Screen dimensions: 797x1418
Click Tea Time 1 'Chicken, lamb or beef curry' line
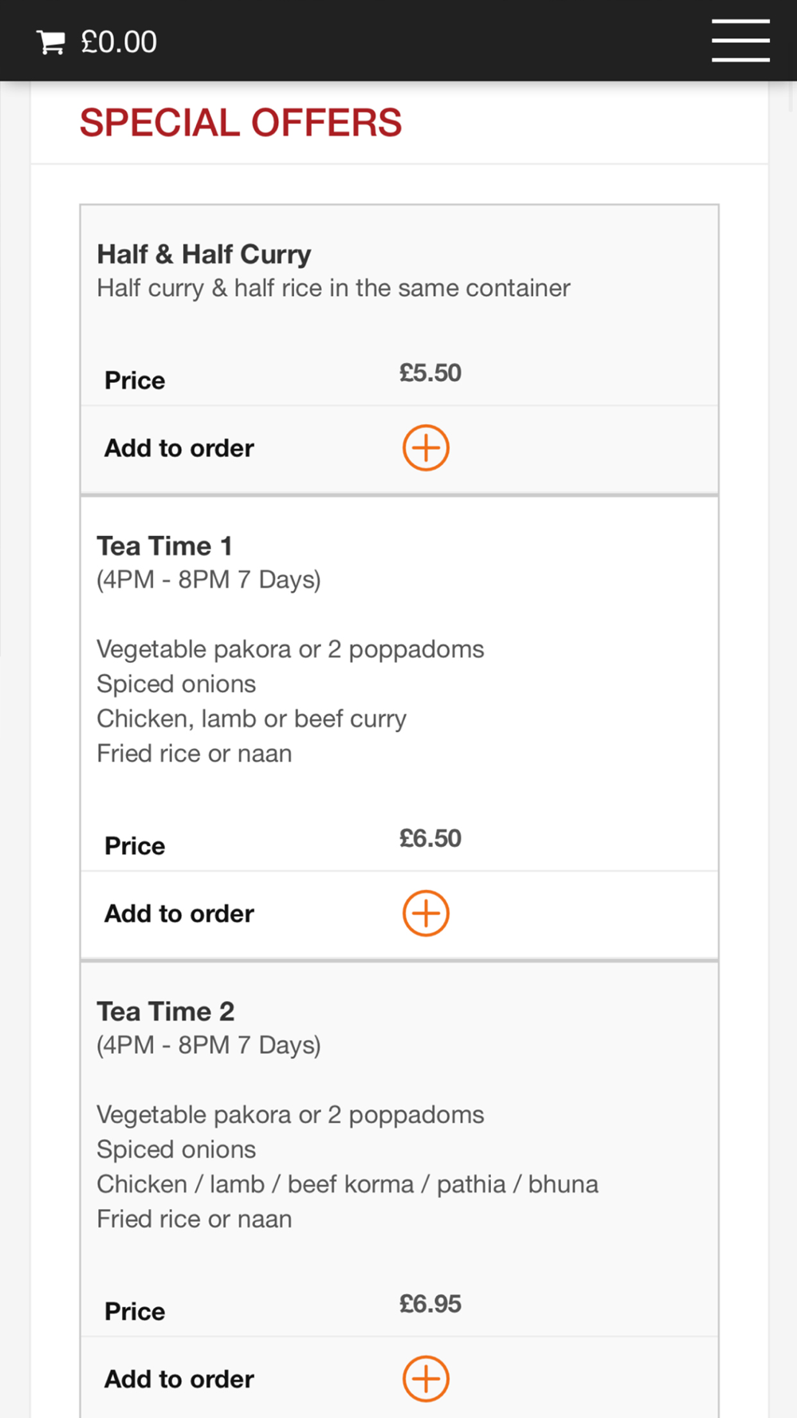pos(252,719)
